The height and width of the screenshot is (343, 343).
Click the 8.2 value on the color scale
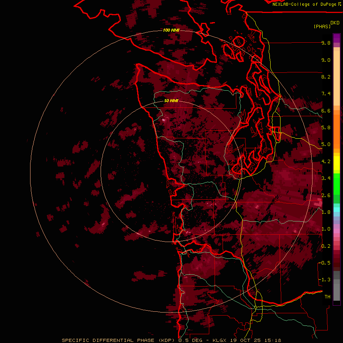(x=326, y=77)
